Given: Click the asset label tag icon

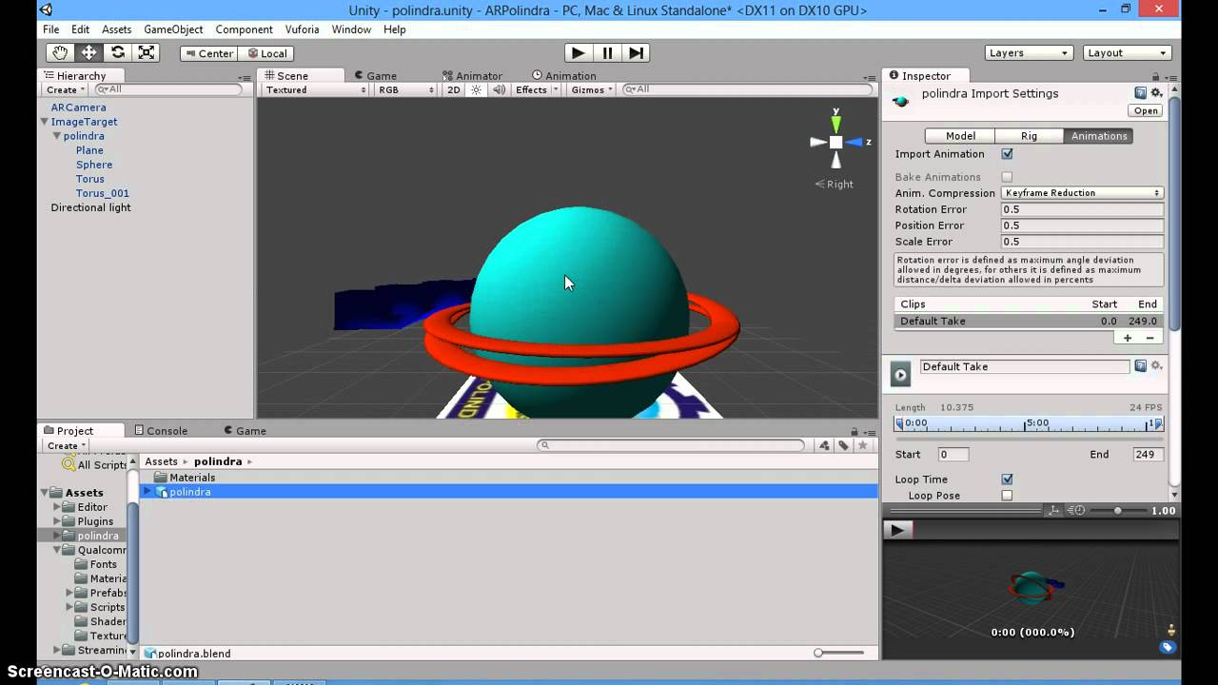Looking at the screenshot, I should click(1167, 647).
